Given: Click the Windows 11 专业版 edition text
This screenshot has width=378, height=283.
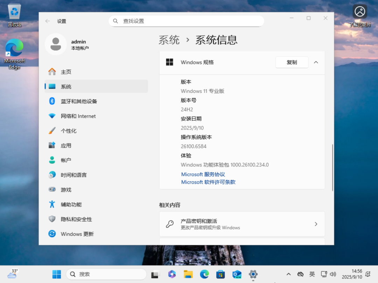Looking at the screenshot, I should click(203, 91).
